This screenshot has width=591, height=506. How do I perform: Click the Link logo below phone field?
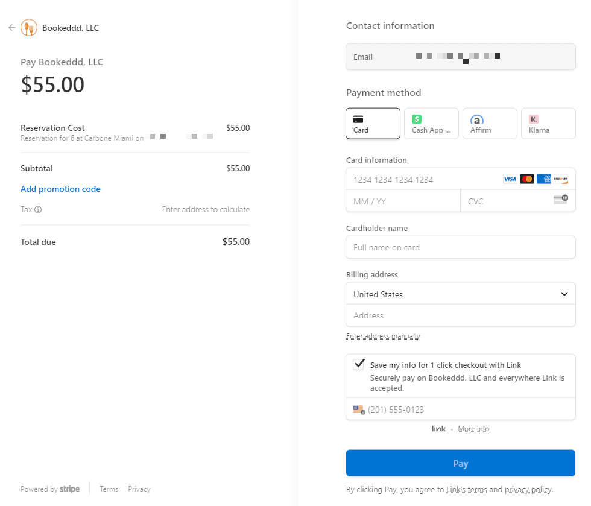click(438, 428)
